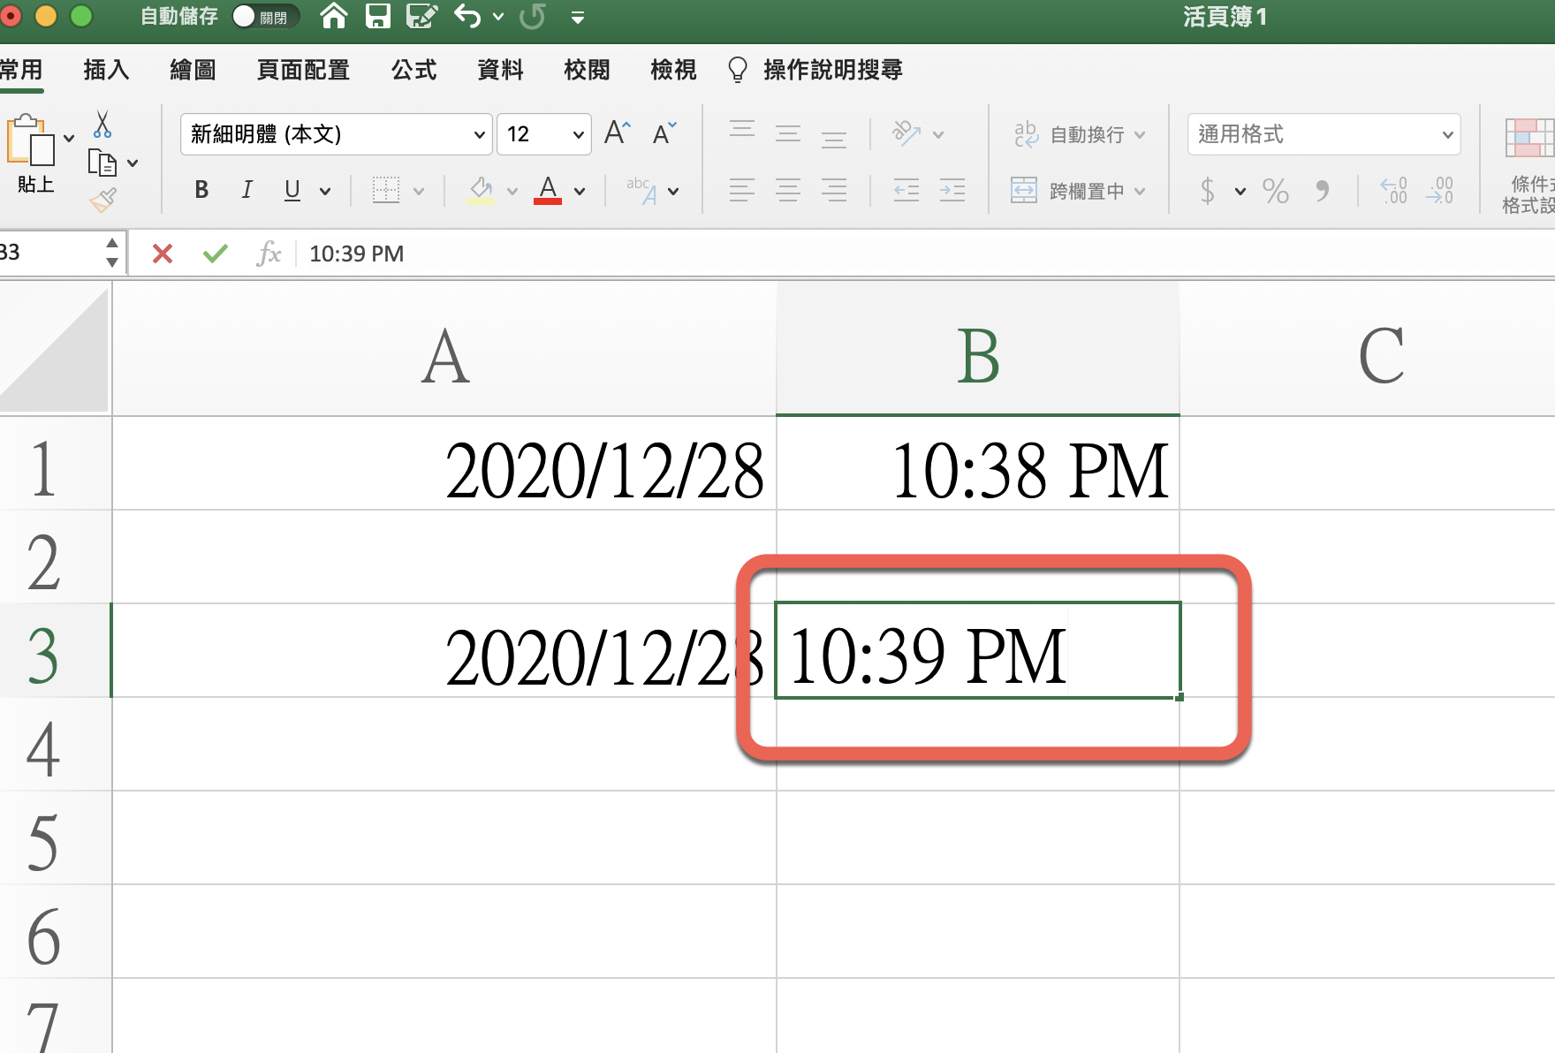Apply currency dollar format
This screenshot has width=1555, height=1053.
click(x=1208, y=190)
